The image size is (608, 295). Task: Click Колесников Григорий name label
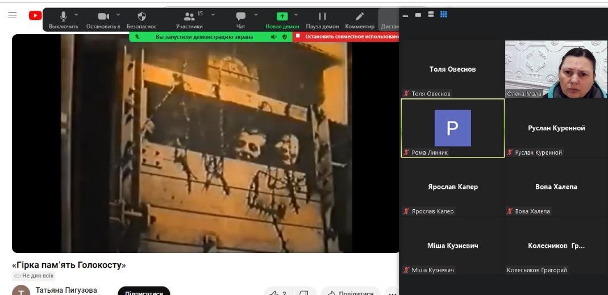click(x=537, y=270)
